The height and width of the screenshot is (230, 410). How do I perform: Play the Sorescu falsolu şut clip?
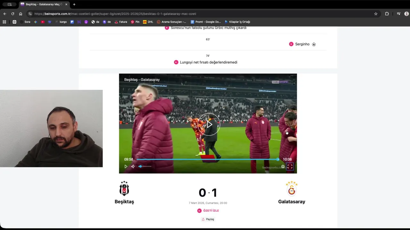(167, 28)
